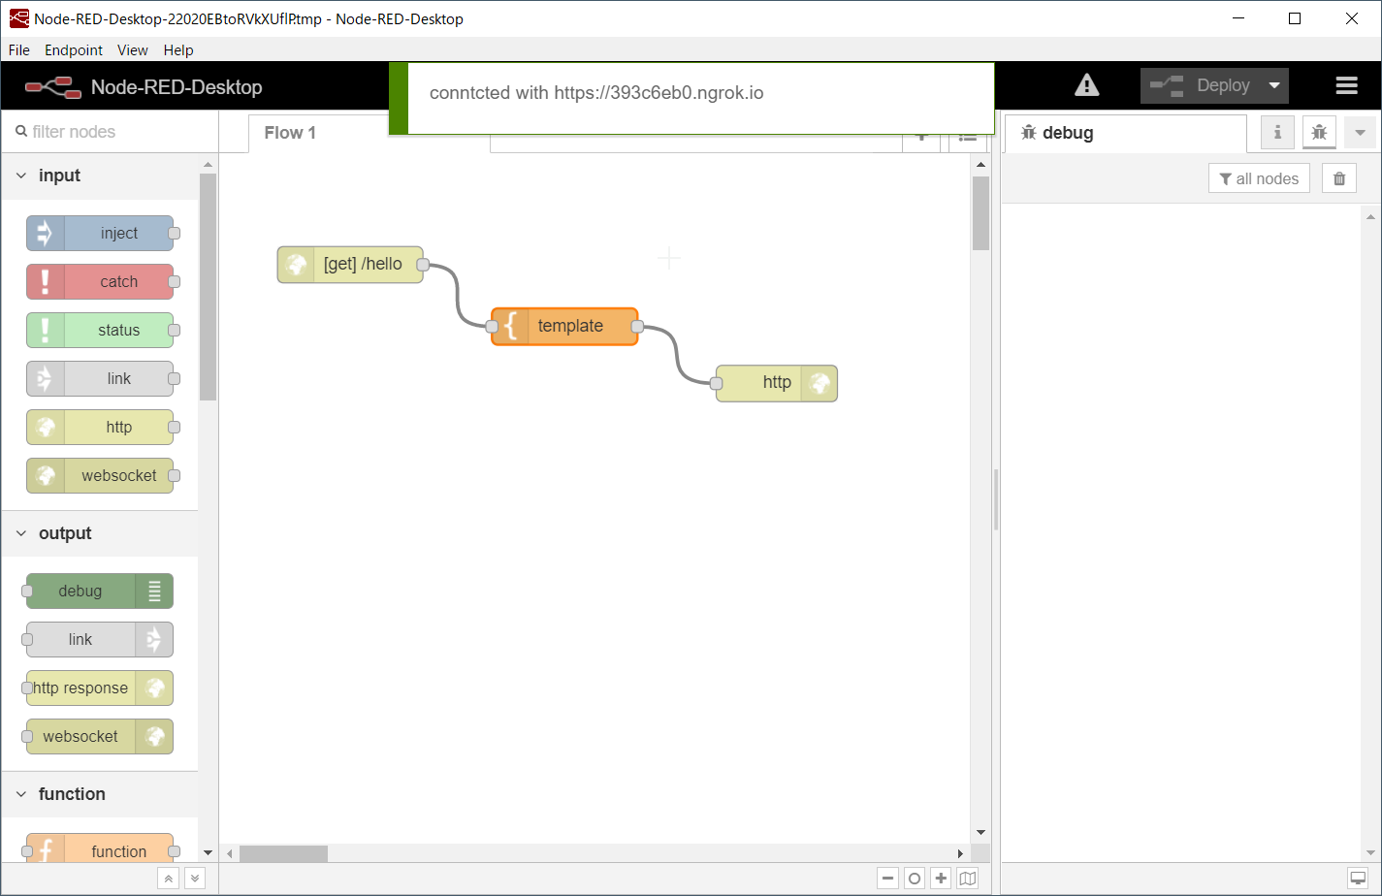Select the catch node in palette
The height and width of the screenshot is (896, 1382).
tap(100, 281)
